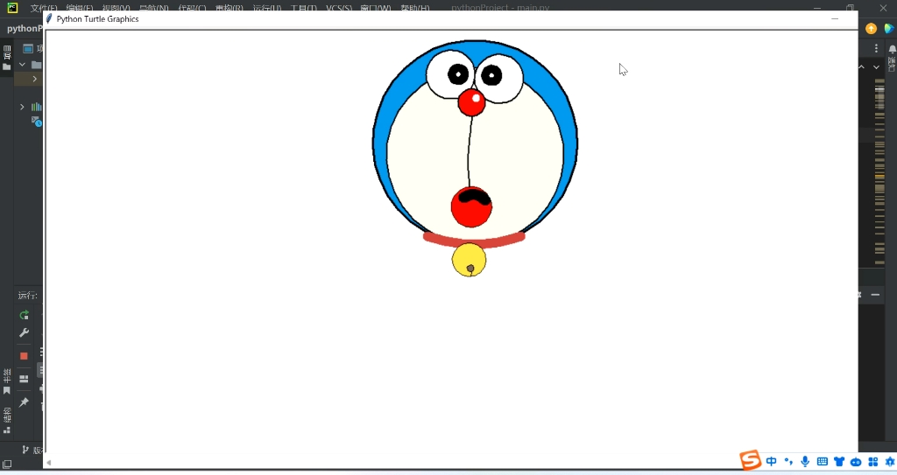Image resolution: width=897 pixels, height=475 pixels.
Task: Open the 重构(R) menu in PyCharm
Action: click(x=229, y=8)
